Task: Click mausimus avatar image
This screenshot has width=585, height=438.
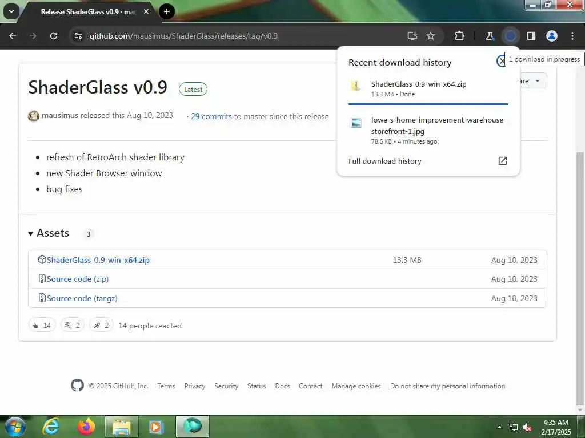Action: pos(34,116)
